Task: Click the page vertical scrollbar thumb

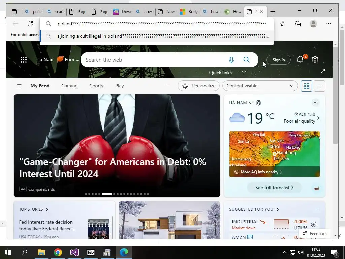Action: (x=335, y=95)
